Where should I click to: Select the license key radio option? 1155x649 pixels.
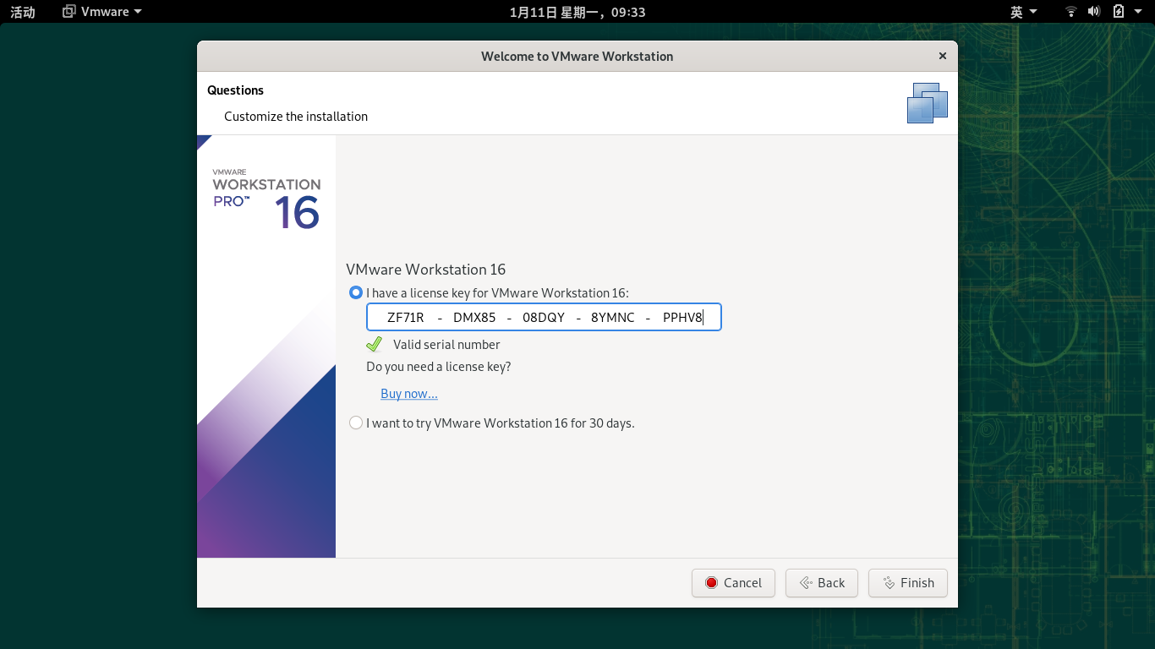point(356,292)
